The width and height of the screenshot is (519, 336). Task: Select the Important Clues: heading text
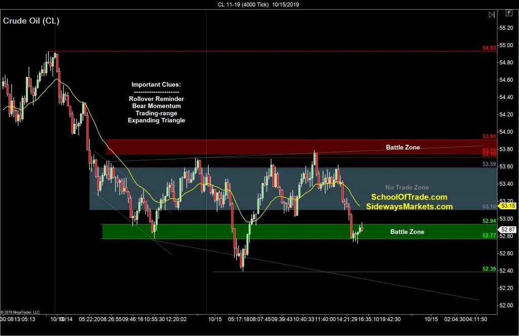click(156, 84)
